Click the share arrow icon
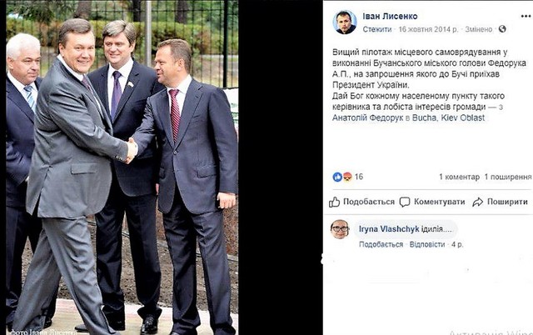This screenshot has height=335, width=533. point(477,202)
